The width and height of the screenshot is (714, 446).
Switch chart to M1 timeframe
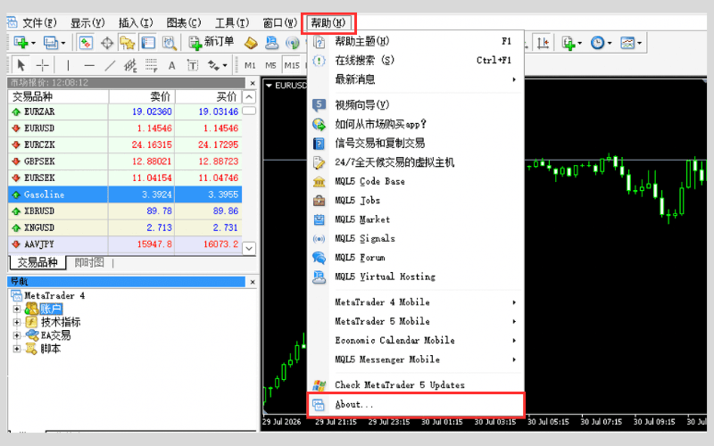(x=250, y=65)
